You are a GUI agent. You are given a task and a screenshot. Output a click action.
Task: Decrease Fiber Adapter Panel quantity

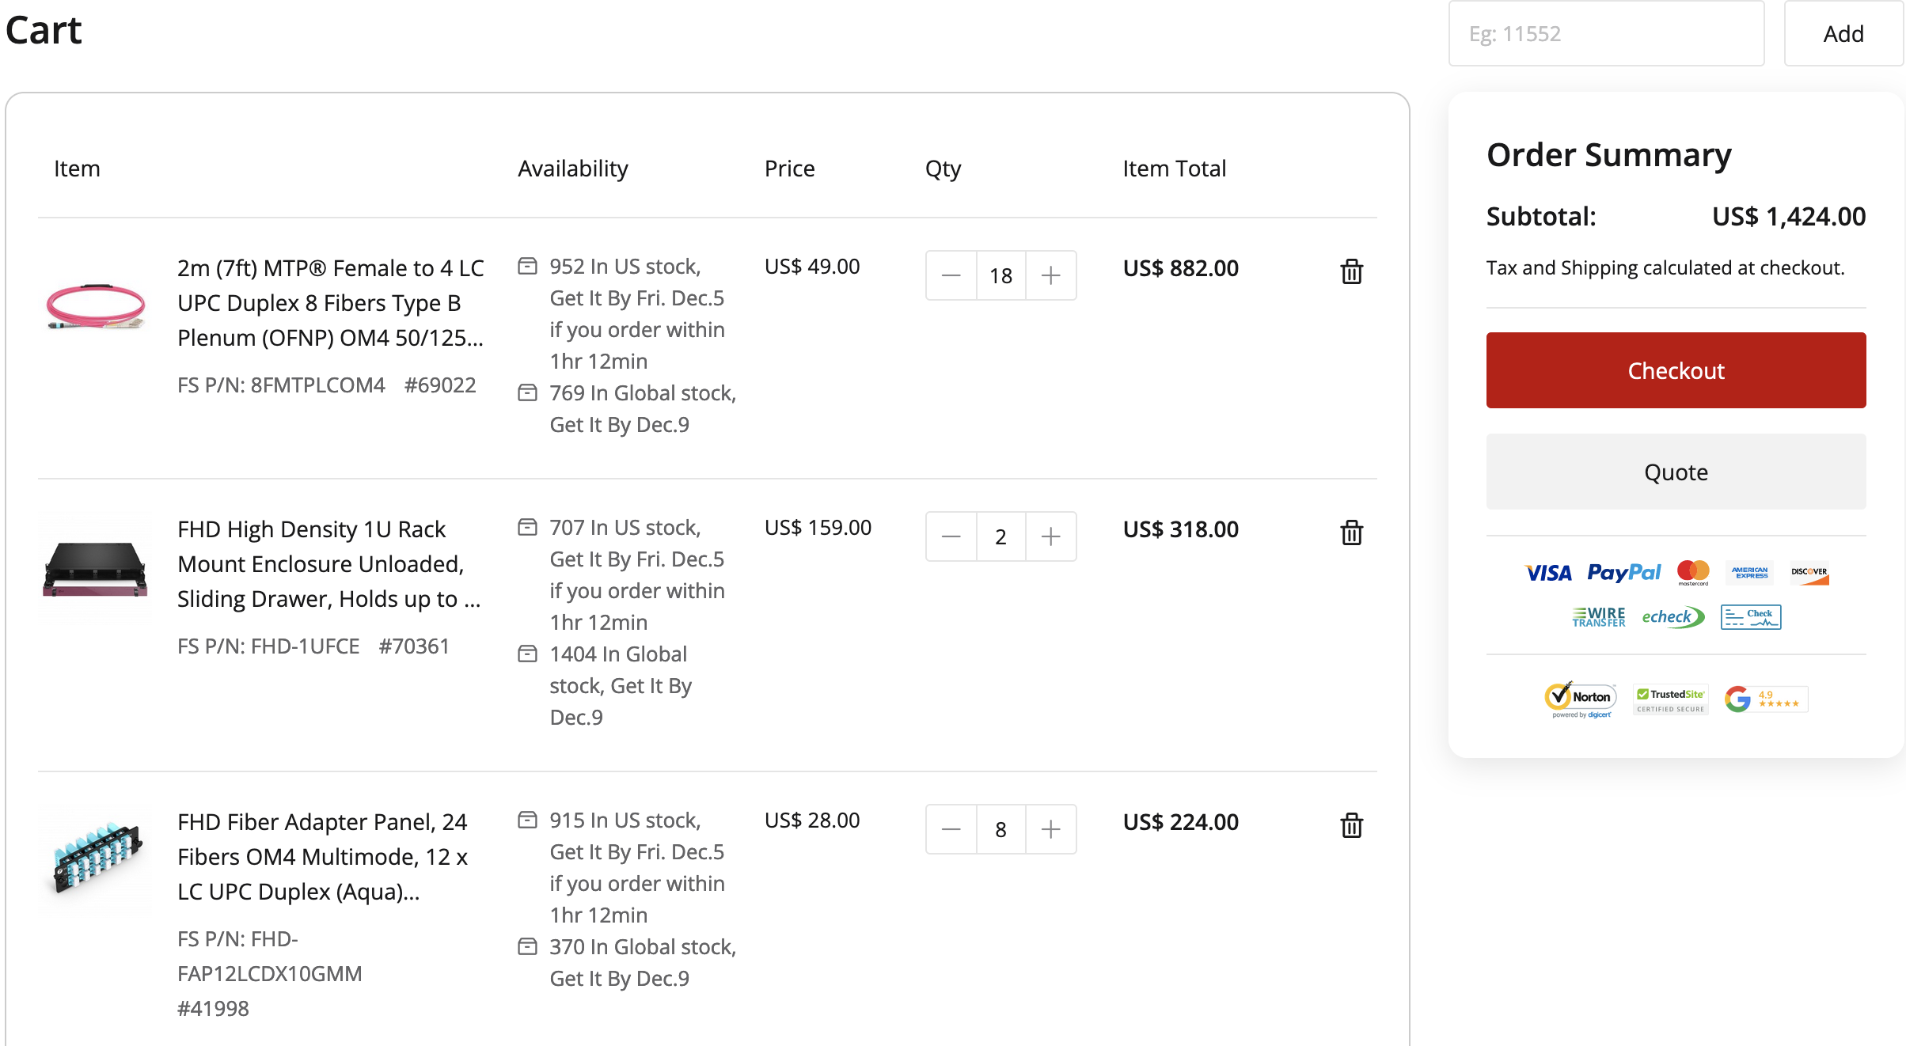pyautogui.click(x=951, y=829)
